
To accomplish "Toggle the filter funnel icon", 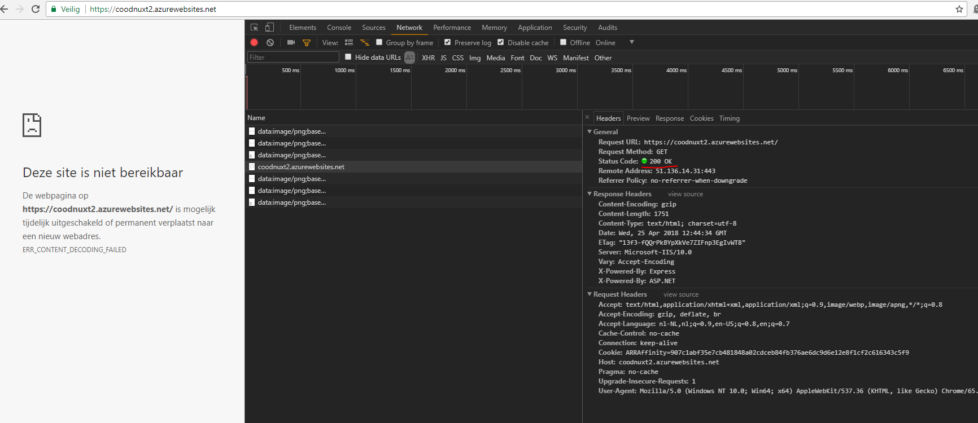I will [307, 42].
